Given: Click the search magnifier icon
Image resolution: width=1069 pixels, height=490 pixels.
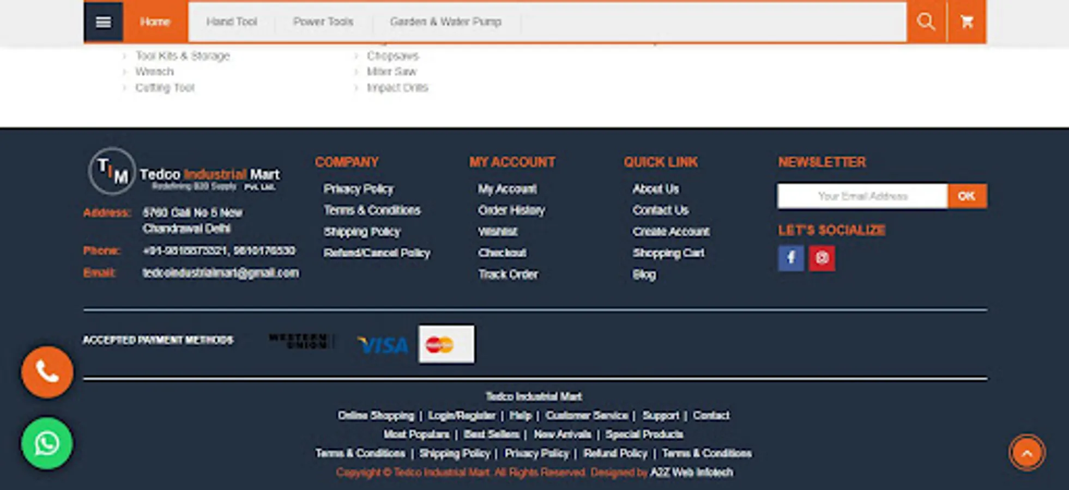Looking at the screenshot, I should click(926, 22).
